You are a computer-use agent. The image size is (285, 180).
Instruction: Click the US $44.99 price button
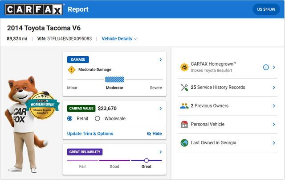266,9
